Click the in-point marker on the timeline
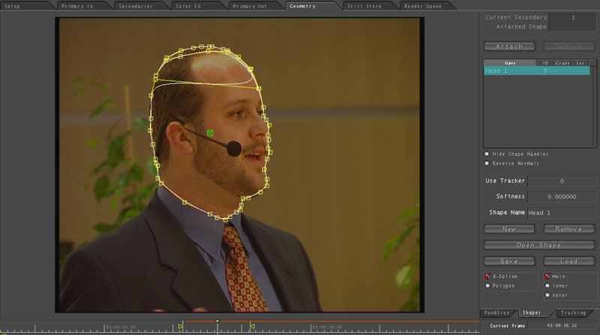 point(180,326)
